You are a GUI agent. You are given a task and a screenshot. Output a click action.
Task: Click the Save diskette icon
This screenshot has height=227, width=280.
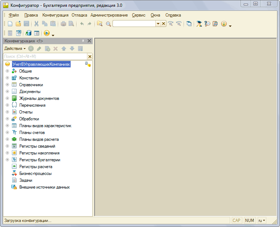(27, 24)
